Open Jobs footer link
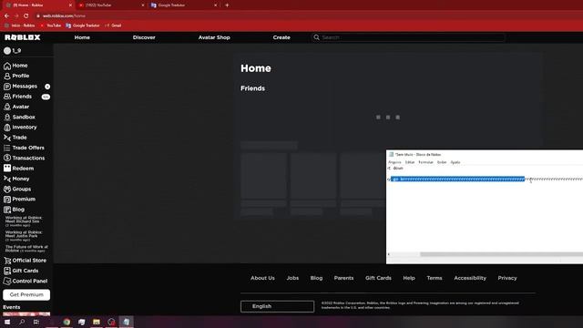 292,278
